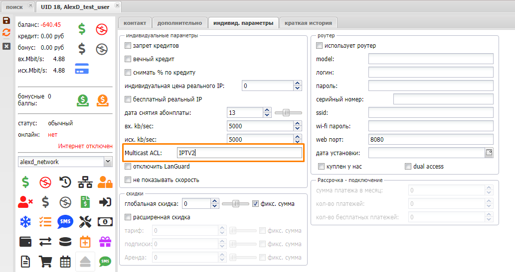Click the save floppy disk icon
Screen dimensions: 515x272
pyautogui.click(x=6, y=20)
